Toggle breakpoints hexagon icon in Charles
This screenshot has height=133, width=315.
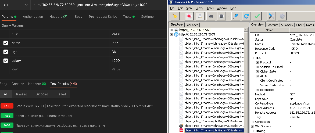[x=221, y=16]
